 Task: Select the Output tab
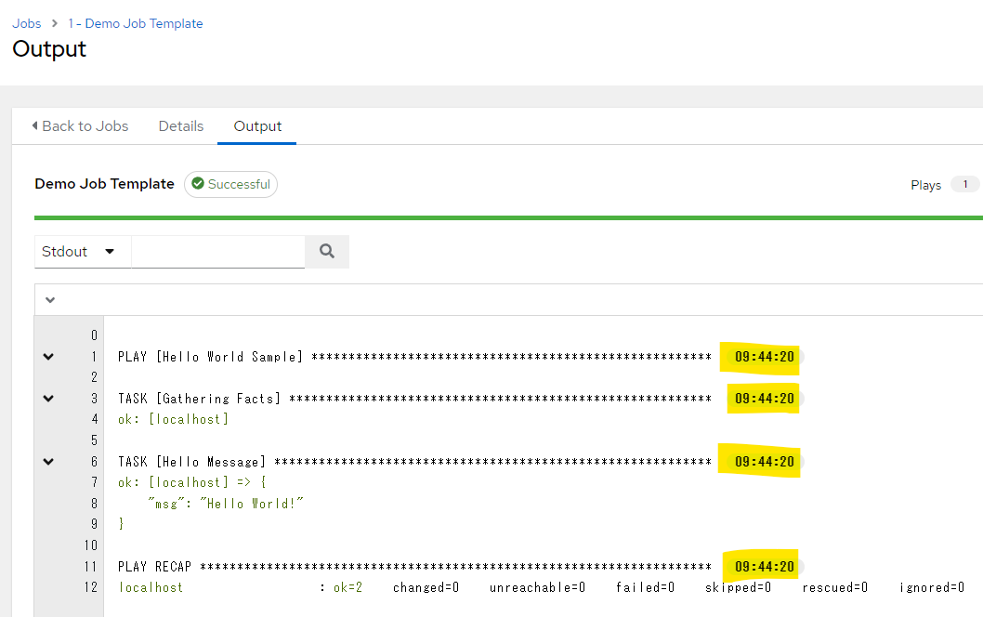click(257, 126)
